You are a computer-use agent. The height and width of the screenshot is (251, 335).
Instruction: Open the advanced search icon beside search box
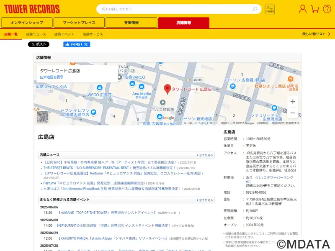pos(270,9)
